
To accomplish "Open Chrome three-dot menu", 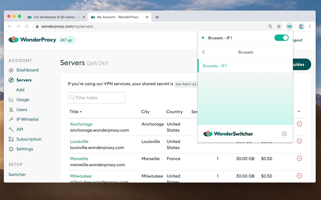I will (x=310, y=26).
